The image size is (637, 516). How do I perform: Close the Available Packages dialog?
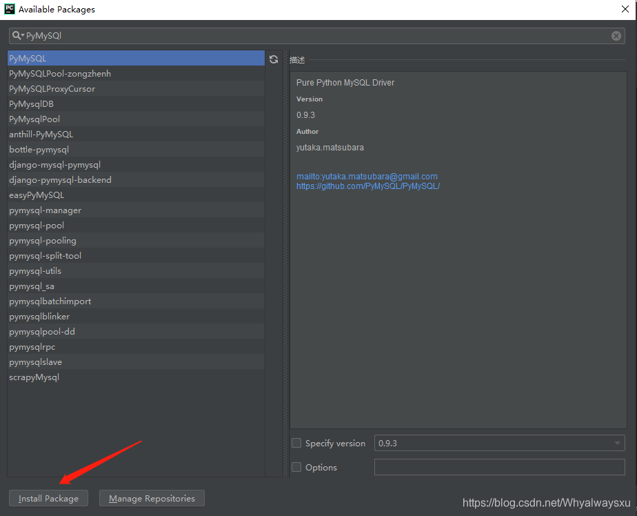[625, 9]
